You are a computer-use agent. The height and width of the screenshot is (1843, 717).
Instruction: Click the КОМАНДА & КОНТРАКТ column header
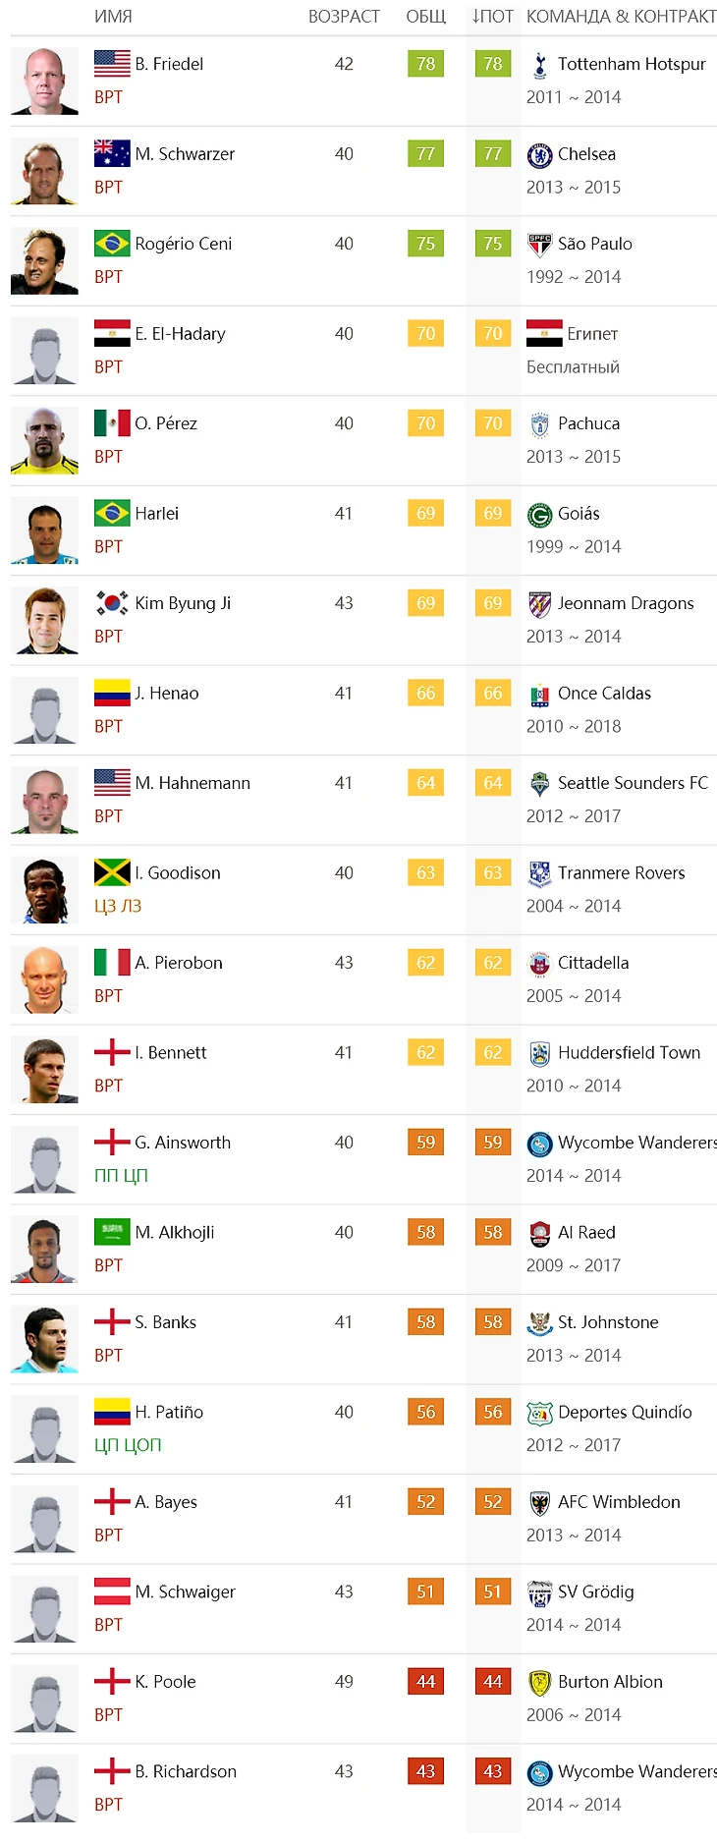(x=621, y=17)
